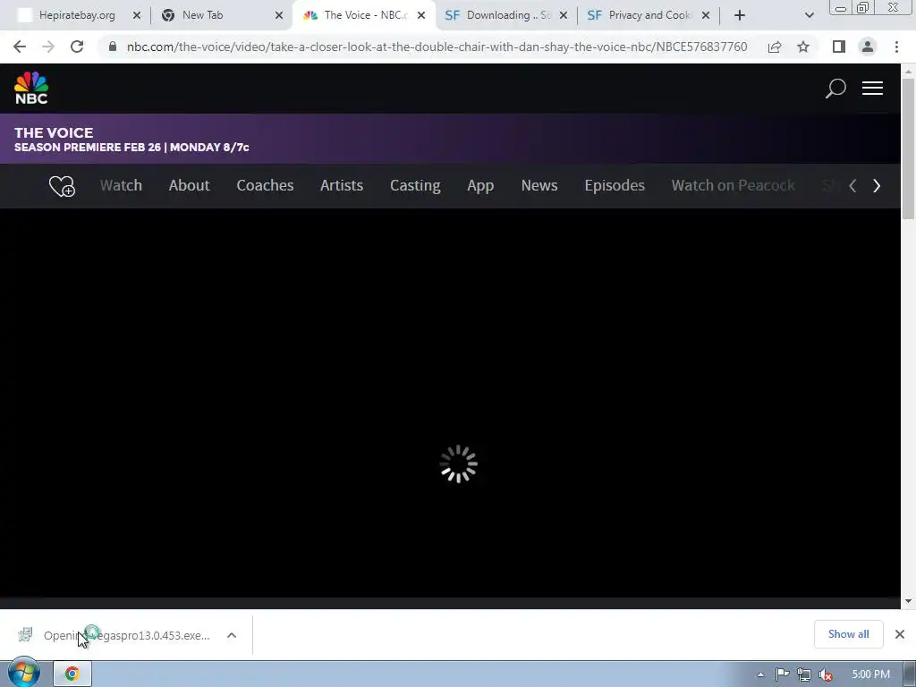Click the scrollbar down arrow
The height and width of the screenshot is (687, 916).
point(908,601)
